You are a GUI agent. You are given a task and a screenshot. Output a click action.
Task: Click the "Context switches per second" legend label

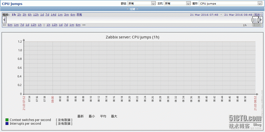pyautogui.click(x=30, y=120)
